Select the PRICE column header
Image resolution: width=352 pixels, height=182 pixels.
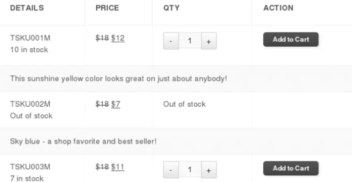(107, 8)
